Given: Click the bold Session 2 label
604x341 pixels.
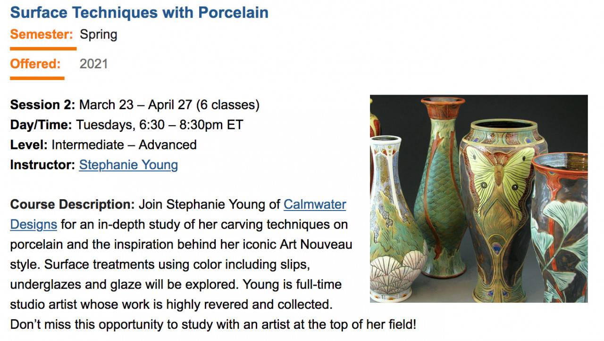Looking at the screenshot, I should point(42,105).
